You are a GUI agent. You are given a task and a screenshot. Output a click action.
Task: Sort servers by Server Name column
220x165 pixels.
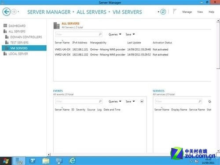pos(62,43)
